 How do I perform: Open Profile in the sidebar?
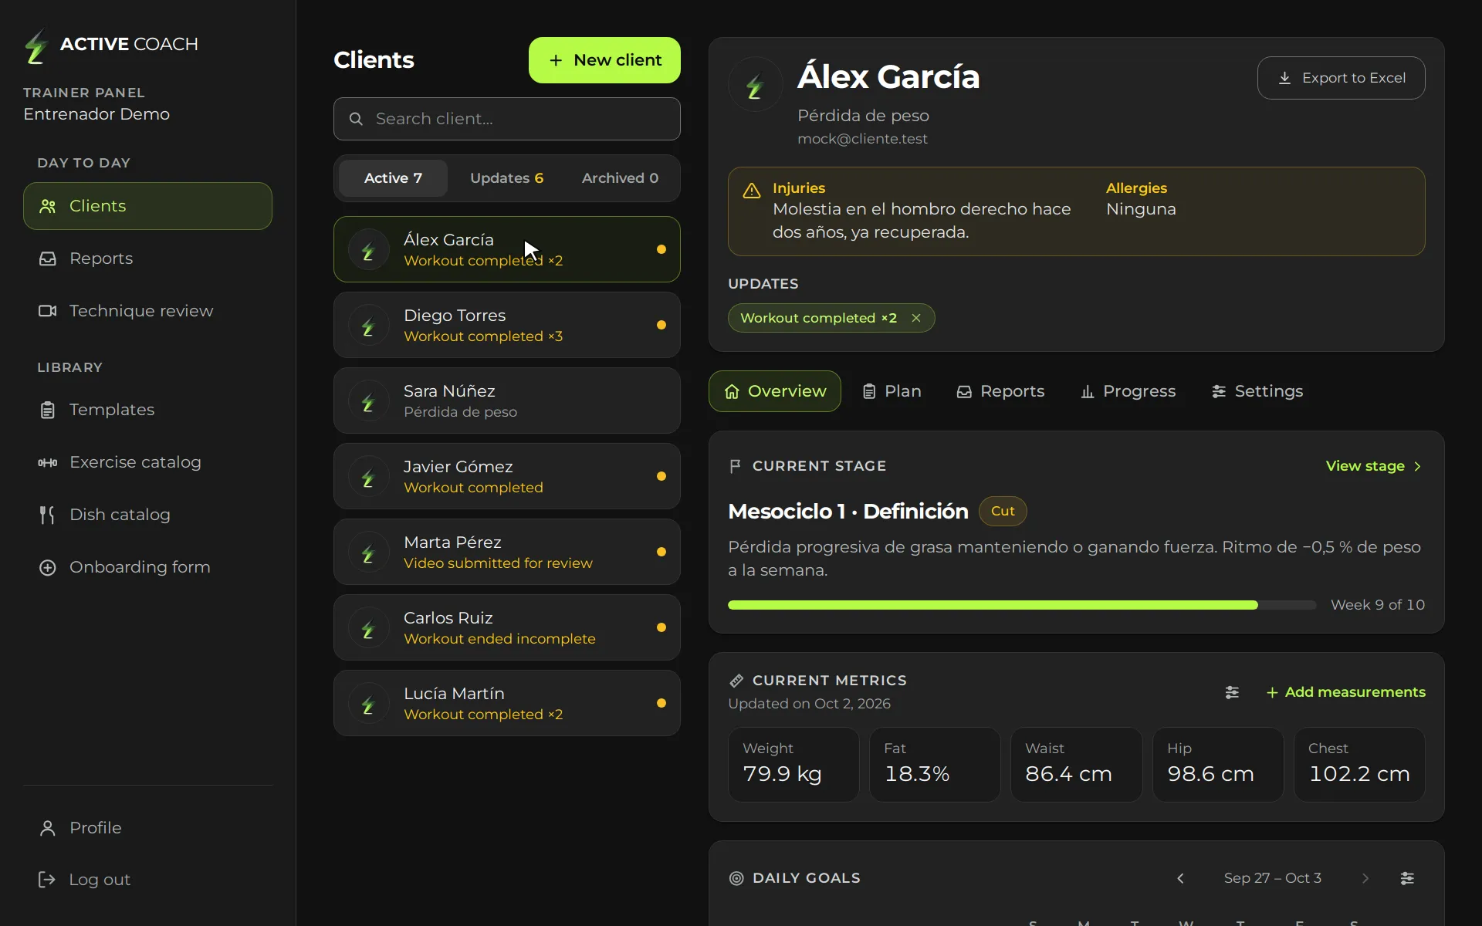pyautogui.click(x=147, y=828)
